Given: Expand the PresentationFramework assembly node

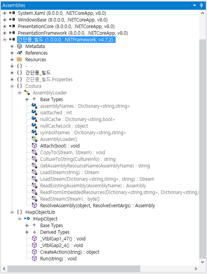Looking at the screenshot, I should (x=5, y=33).
